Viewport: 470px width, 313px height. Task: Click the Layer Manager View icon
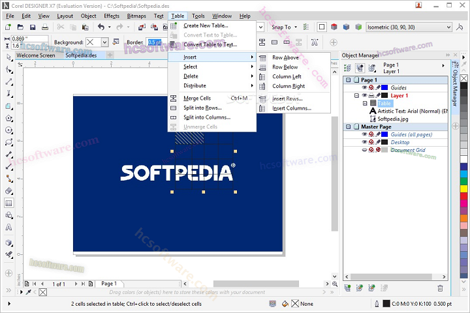click(372, 68)
